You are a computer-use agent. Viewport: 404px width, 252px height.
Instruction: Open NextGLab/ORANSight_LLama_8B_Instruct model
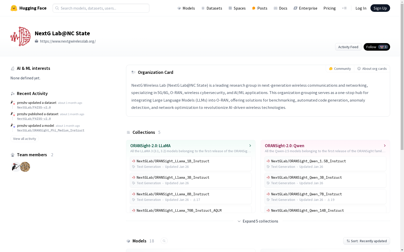click(x=191, y=197)
